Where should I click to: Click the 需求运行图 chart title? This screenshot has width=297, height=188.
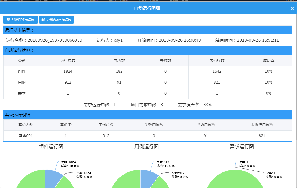coord(242,147)
